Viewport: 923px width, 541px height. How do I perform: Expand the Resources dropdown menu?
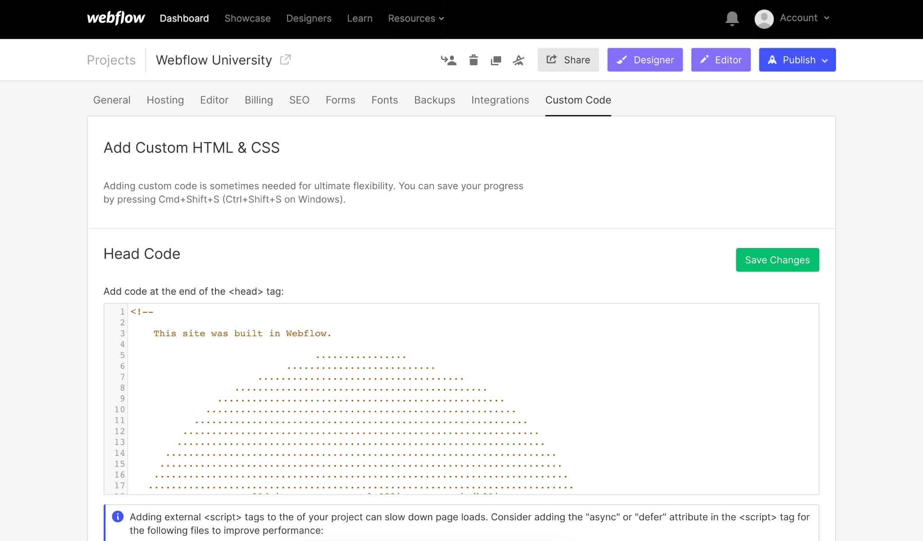(x=416, y=18)
